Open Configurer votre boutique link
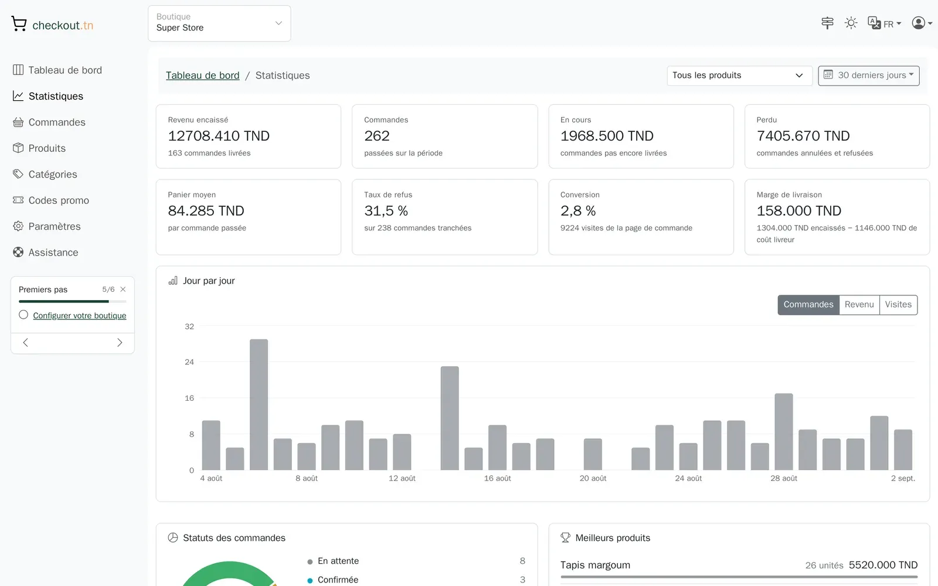 pyautogui.click(x=80, y=315)
